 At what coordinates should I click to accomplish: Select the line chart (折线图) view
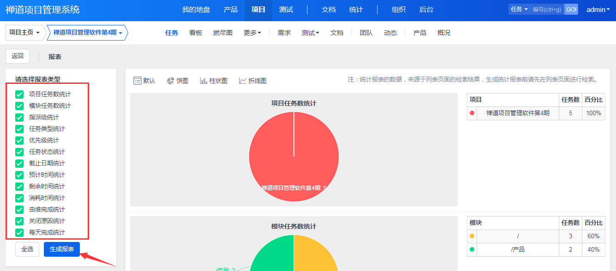point(253,81)
